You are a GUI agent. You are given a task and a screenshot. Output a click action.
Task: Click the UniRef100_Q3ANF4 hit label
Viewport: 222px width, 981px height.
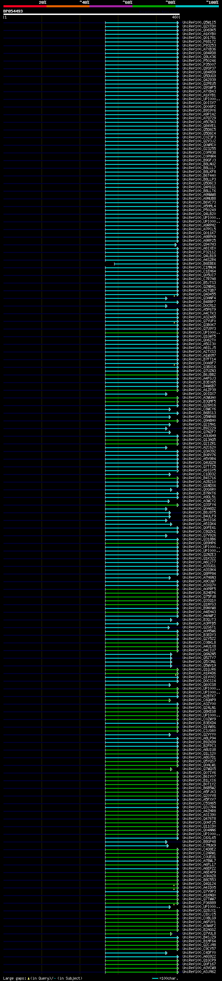(199, 298)
